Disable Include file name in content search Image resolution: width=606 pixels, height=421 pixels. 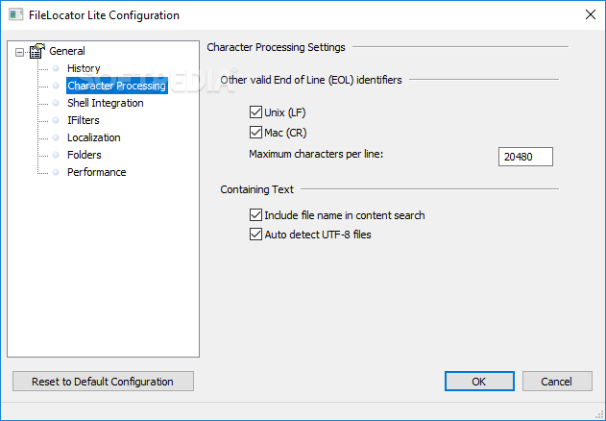point(255,214)
